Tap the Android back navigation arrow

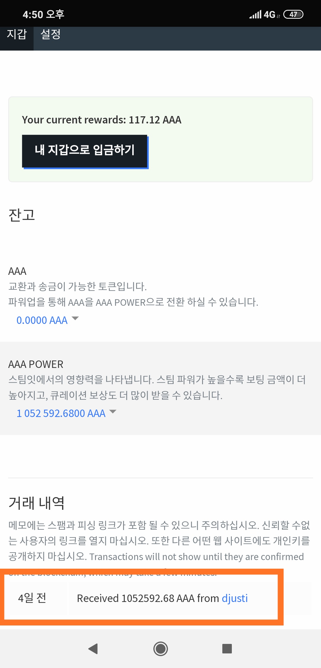(x=93, y=648)
